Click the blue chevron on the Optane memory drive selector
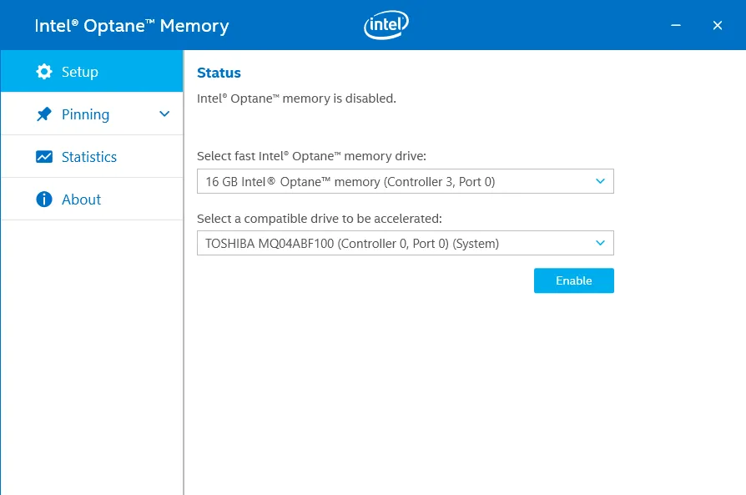This screenshot has height=495, width=746. (x=599, y=180)
